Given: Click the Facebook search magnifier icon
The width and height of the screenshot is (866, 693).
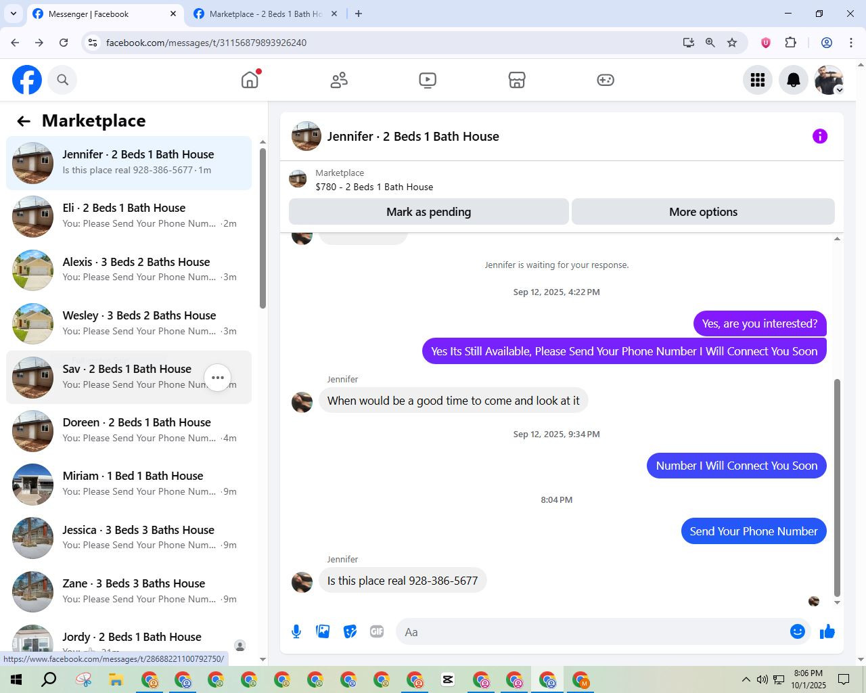Looking at the screenshot, I should (x=63, y=80).
